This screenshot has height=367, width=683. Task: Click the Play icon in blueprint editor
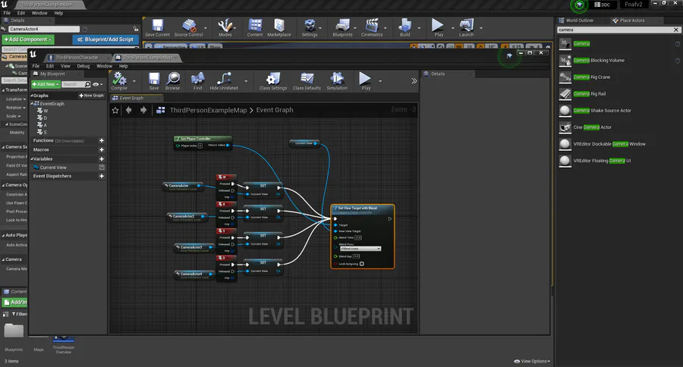(366, 81)
